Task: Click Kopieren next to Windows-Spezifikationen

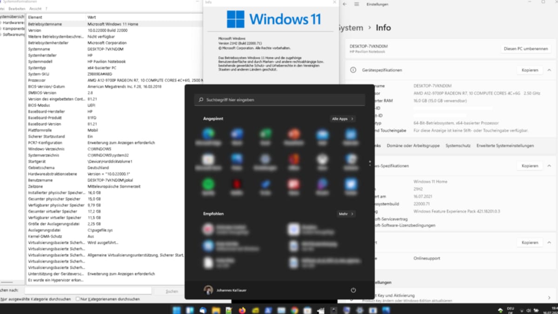Action: (530, 166)
